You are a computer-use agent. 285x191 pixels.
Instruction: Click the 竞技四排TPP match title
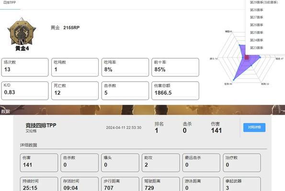[41, 126]
